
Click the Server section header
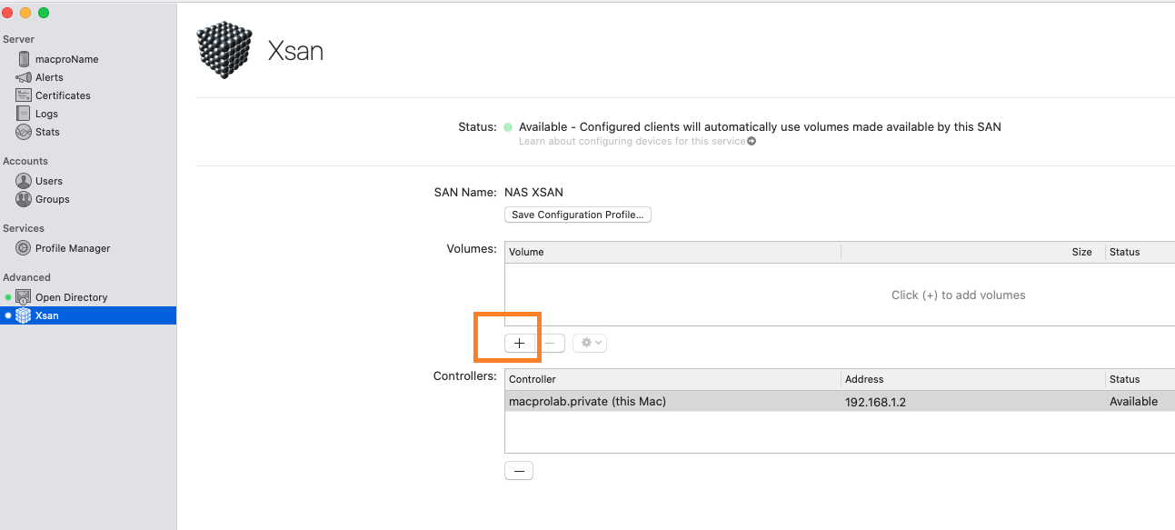(18, 39)
